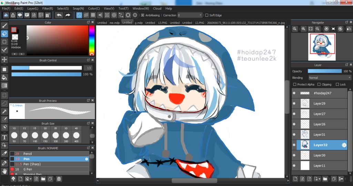Select the Bucket fill tool
353x186 pixels.
(4, 78)
